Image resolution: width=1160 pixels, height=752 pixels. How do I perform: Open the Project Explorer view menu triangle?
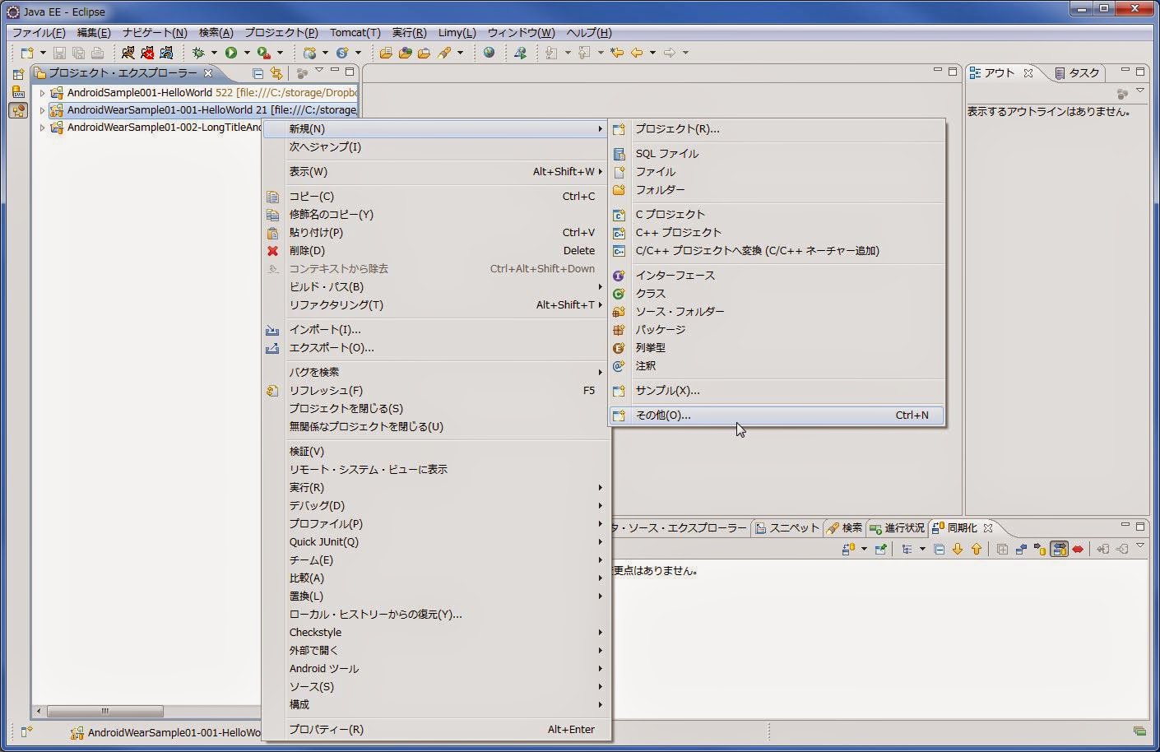(319, 71)
